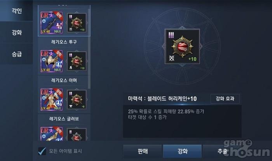
Task: Click the magic stone effect description box
Action: point(182,121)
